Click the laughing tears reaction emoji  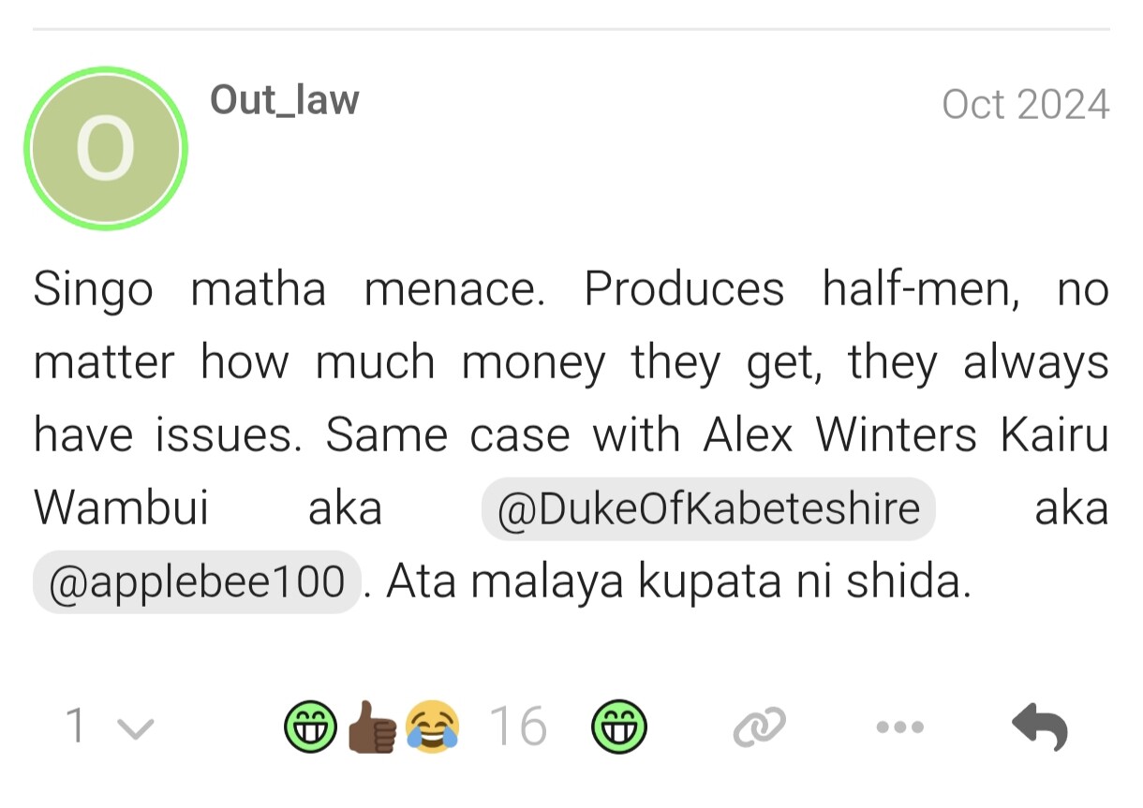tap(432, 727)
